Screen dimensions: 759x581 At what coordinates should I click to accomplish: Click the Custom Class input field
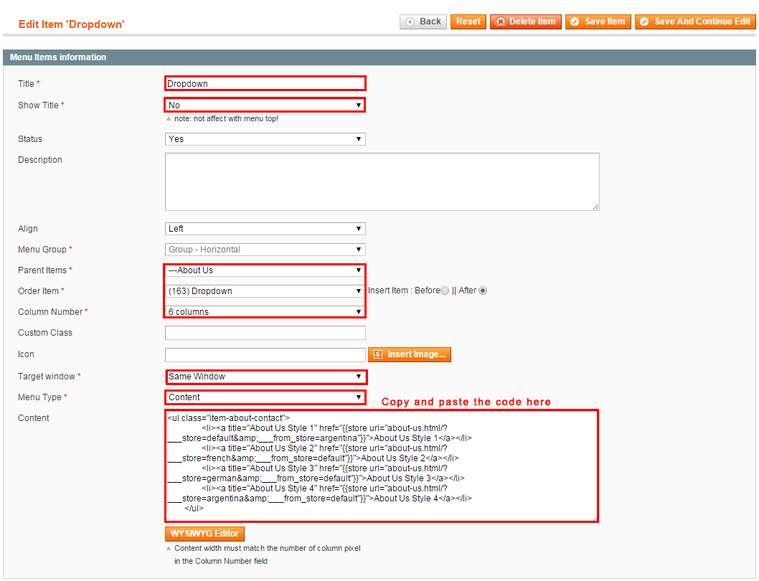[x=265, y=333]
